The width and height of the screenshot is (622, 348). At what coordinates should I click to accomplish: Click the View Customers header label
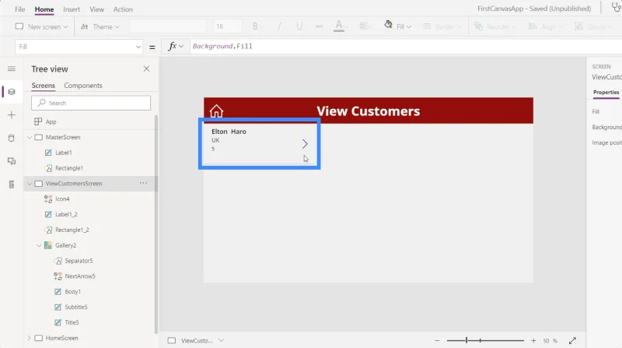[x=368, y=111]
